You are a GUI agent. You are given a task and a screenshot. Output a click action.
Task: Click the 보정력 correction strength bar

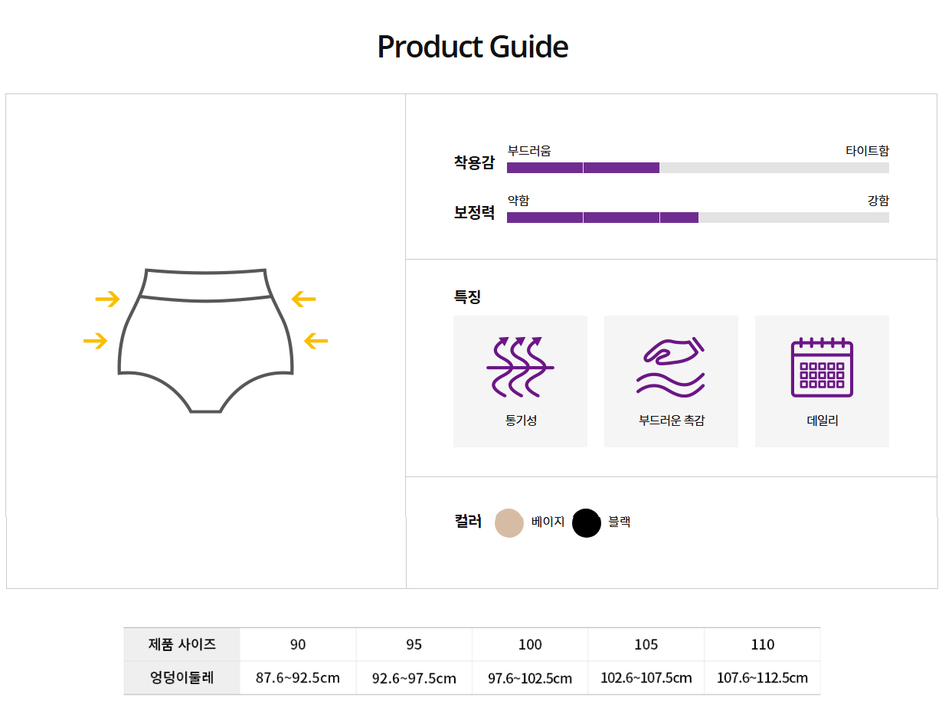coord(698,218)
